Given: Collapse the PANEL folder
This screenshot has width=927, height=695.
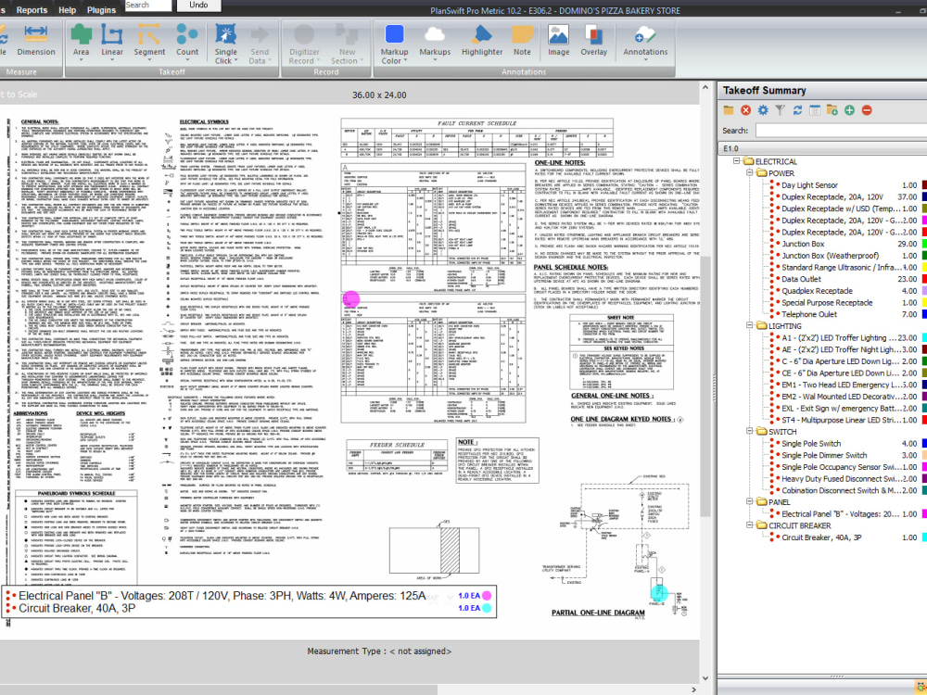Looking at the screenshot, I should click(x=749, y=501).
